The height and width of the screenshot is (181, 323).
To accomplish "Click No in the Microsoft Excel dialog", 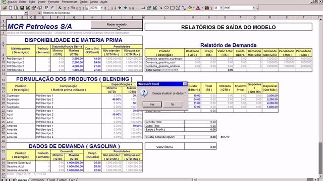I will pyautogui.click(x=173, y=104).
